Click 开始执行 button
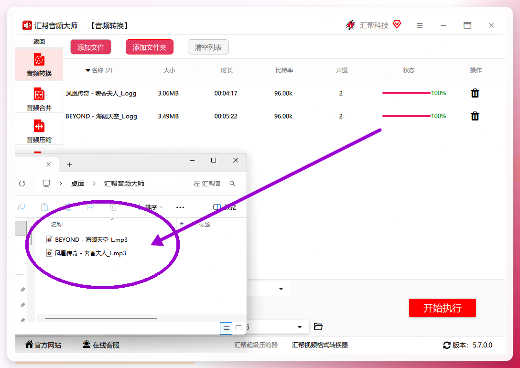Viewport: 520px width, 368px height. tap(443, 308)
